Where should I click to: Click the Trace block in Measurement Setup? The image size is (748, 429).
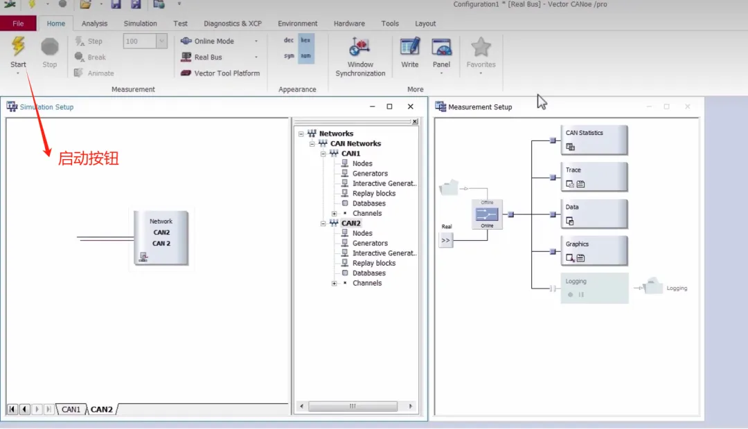click(x=594, y=177)
